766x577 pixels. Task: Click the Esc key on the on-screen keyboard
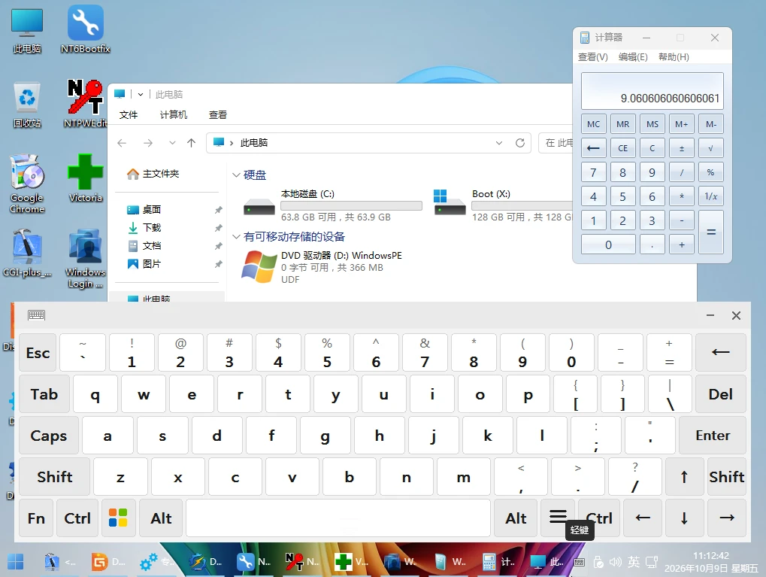38,353
